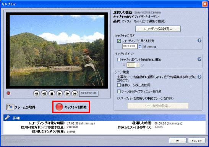Check シーンからチャプタ メニューを作成 option
Image resolution: width=209 pixels, height=147 pixels.
pos(119,91)
